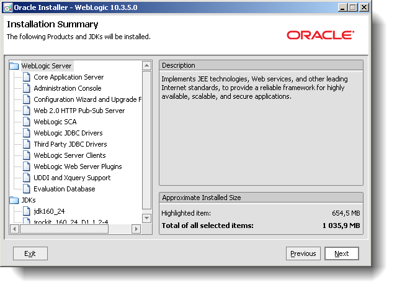Click the total size value 1 035,9 MB
The height and width of the screenshot is (292, 397).
[341, 226]
